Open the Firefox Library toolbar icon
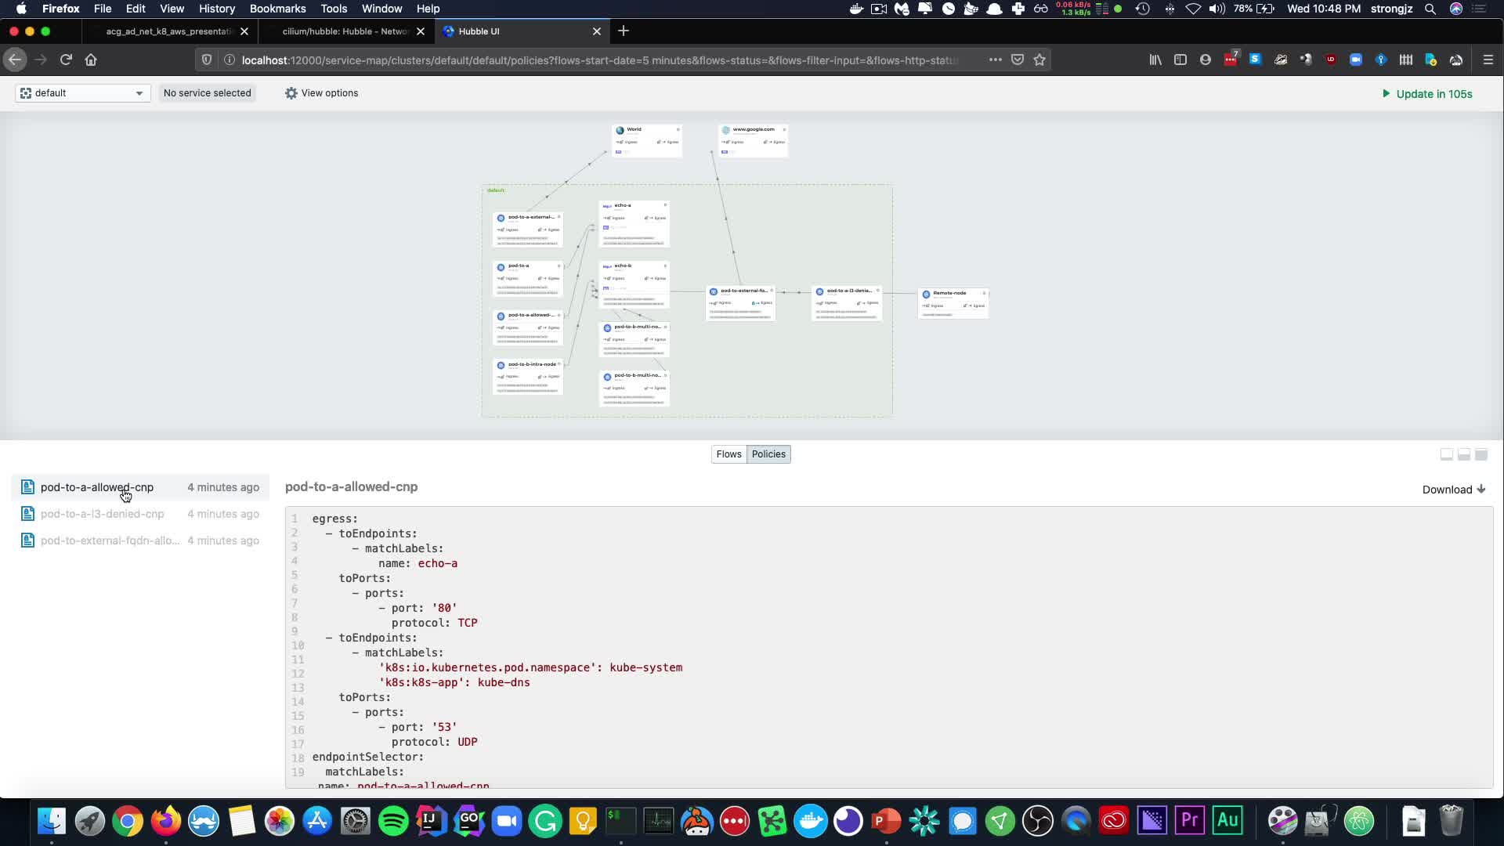The width and height of the screenshot is (1504, 846). (x=1155, y=60)
